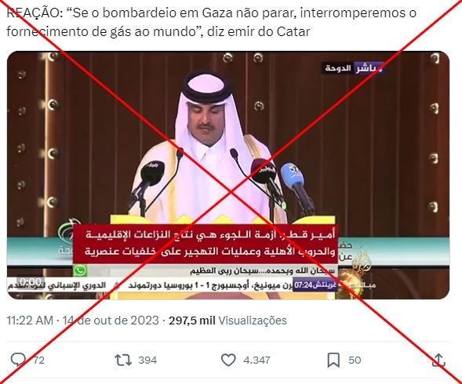The image size is (462, 384).
Task: Repost the tweet using the retweet arrows icon
Action: click(x=123, y=360)
